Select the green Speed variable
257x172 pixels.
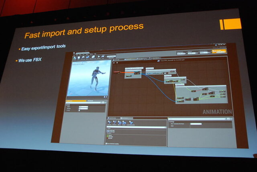point(110,135)
